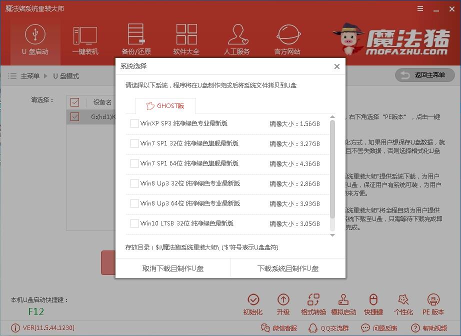
Task: Uncheck the G:(hd1) USB device
Action: [75, 116]
